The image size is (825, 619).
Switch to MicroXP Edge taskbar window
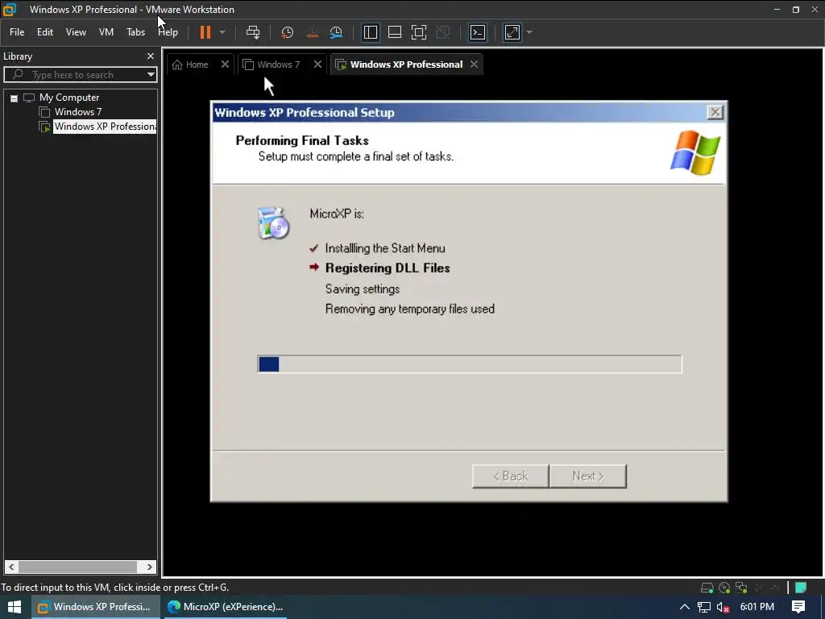point(225,607)
